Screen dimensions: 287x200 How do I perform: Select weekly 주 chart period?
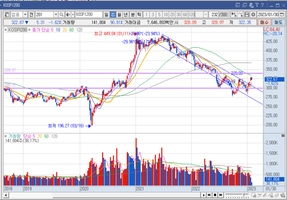point(113,14)
